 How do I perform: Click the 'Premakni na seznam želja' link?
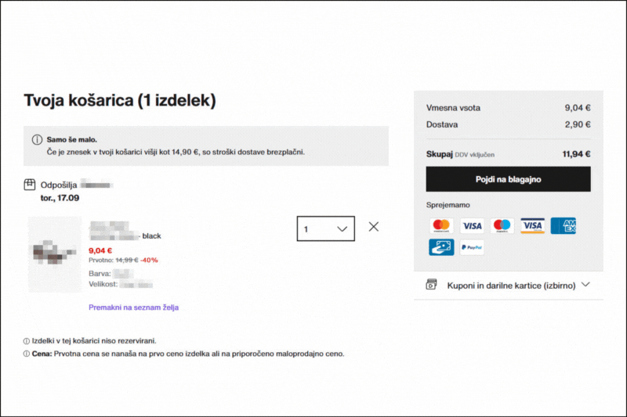[133, 307]
